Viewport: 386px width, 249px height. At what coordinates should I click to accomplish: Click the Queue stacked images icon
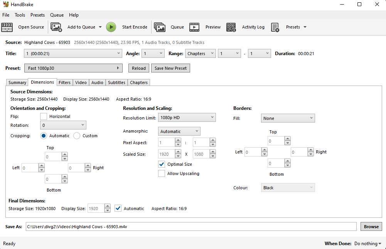click(160, 27)
